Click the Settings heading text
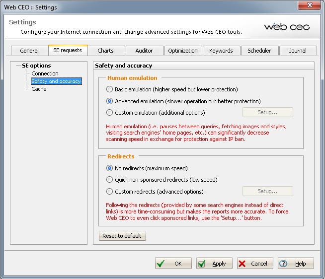The width and height of the screenshot is (325, 279). coord(22,22)
